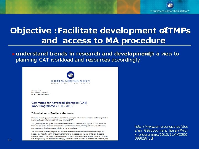This screenshot has height=149, width=199.
Task: Open the ema.europa.eu Work programme PDF link
Action: pos(161,132)
